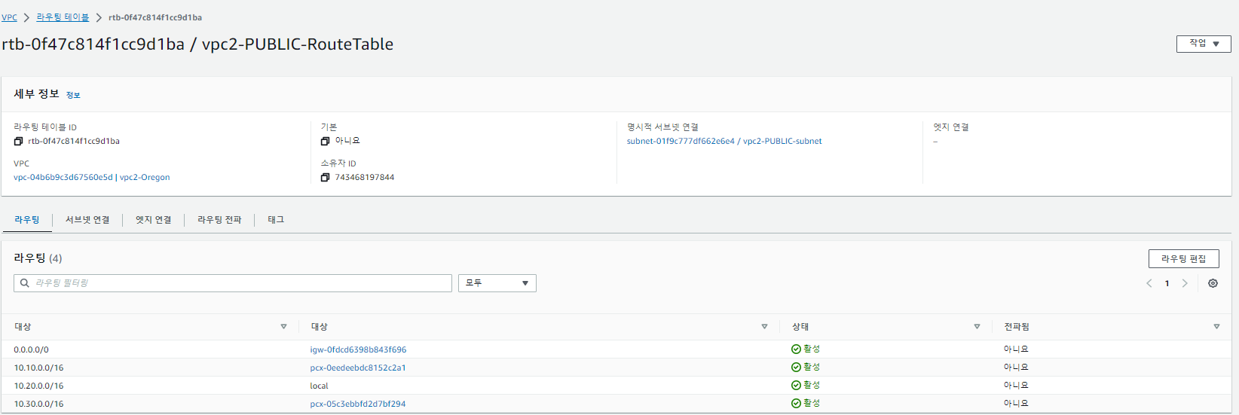The height and width of the screenshot is (415, 1239).
Task: Open the VPC breadcrumb link
Action: [x=9, y=17]
